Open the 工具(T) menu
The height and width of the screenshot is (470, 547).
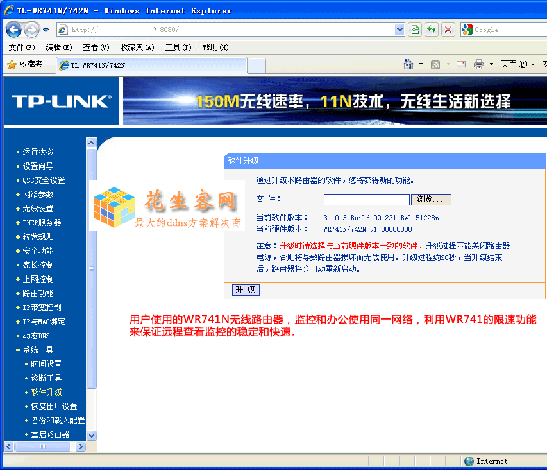[178, 47]
